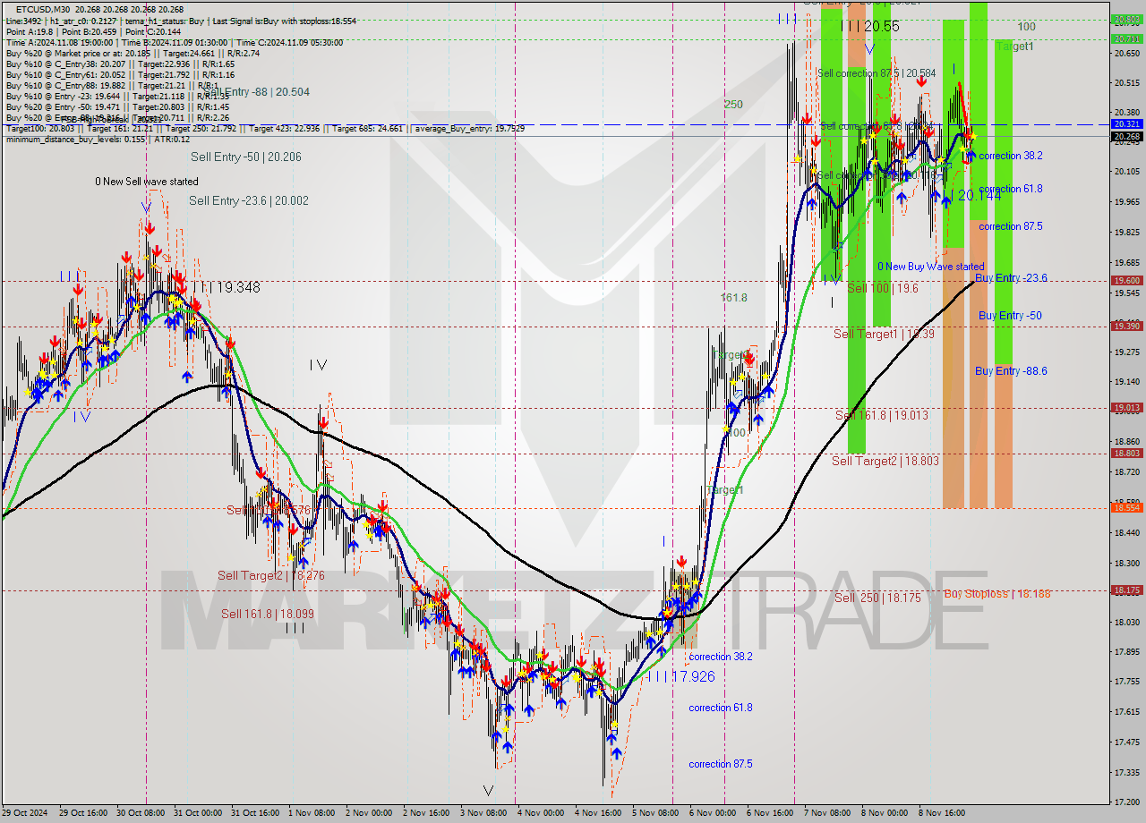Click the 'Sell Entry -88 | 20.504' label
1146x823 pixels.
point(257,91)
